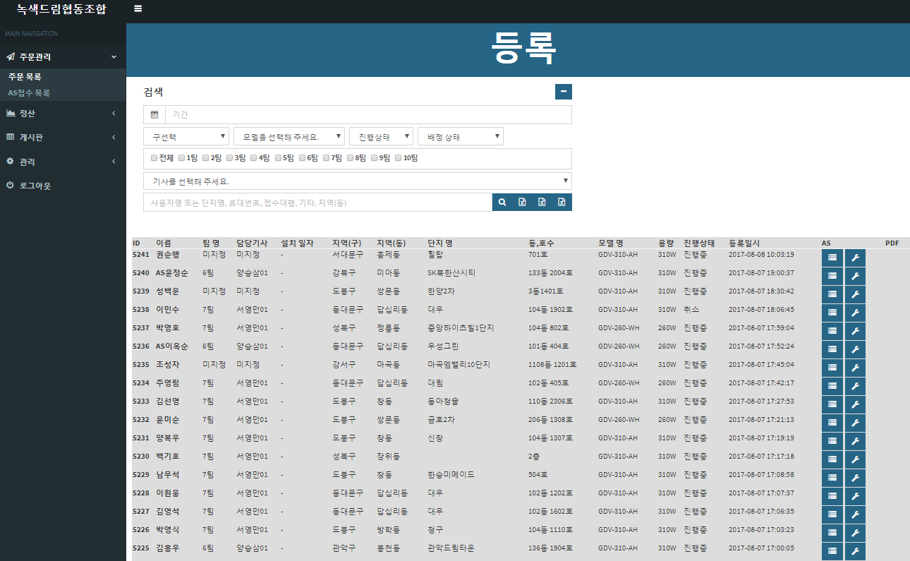The height and width of the screenshot is (561, 910).
Task: Click the AS wrench icon for order 5232
Action: point(855,423)
